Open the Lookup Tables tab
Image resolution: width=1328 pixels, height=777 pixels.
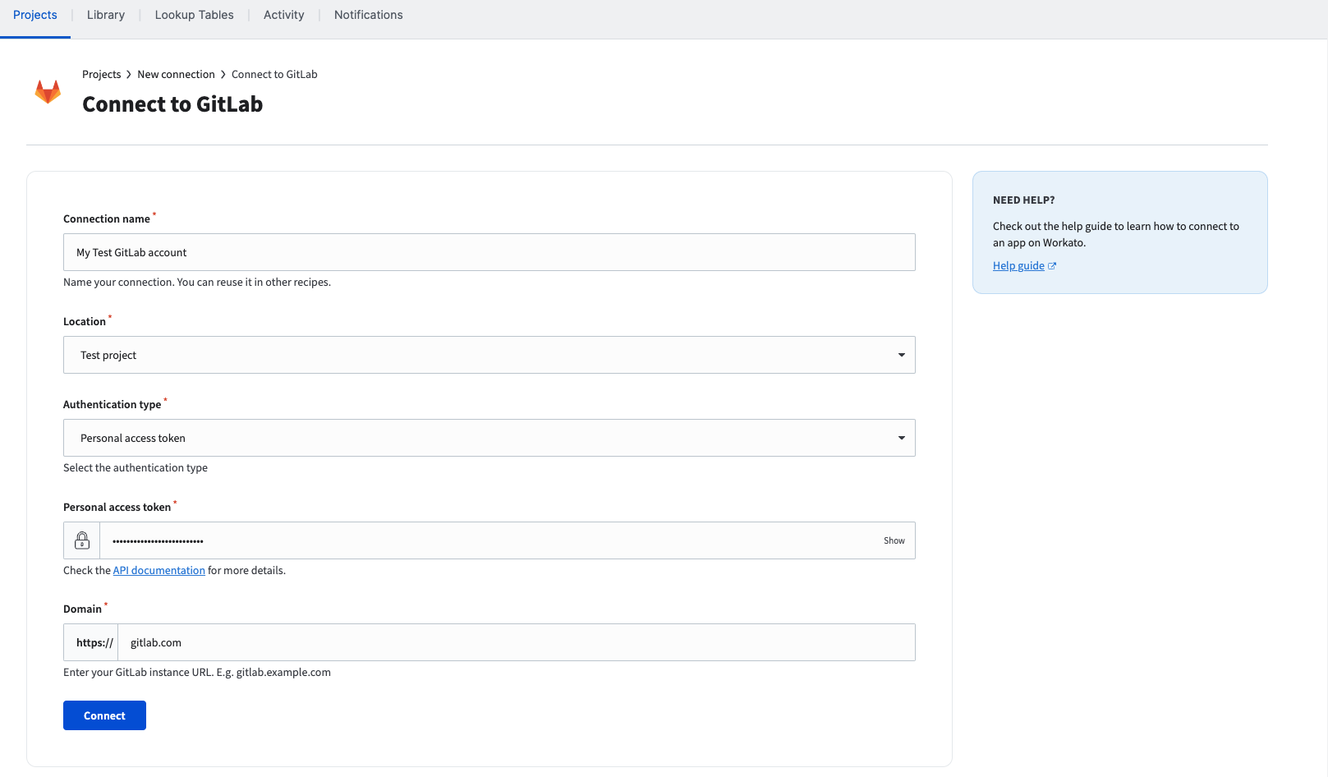[x=195, y=15]
